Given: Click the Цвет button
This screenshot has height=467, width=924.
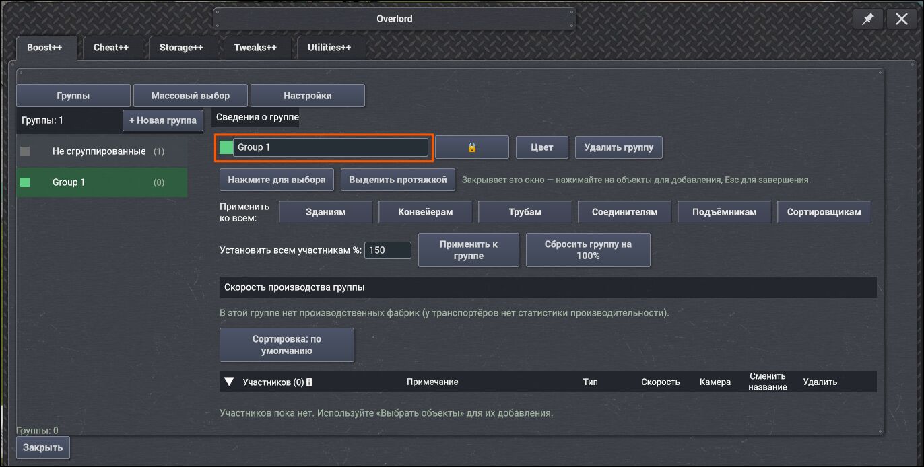Looking at the screenshot, I should tap(542, 147).
